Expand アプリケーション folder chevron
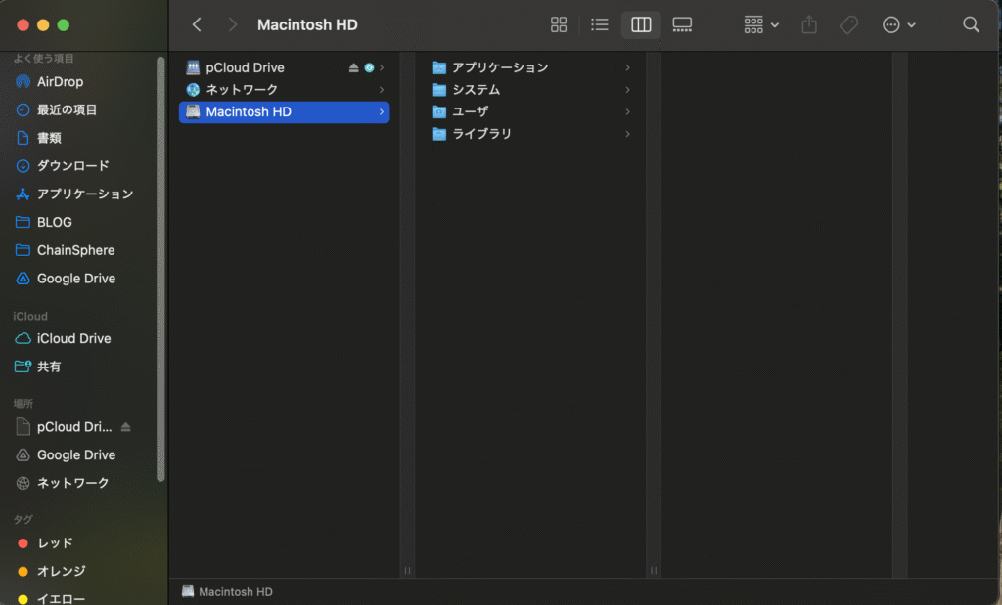This screenshot has height=605, width=1002. pyautogui.click(x=627, y=67)
